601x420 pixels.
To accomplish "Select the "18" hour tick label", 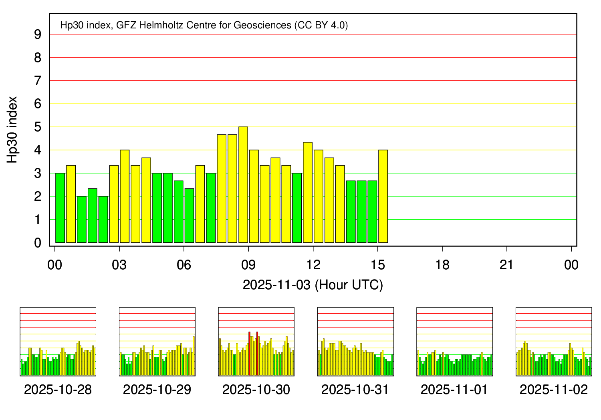I will [442, 265].
